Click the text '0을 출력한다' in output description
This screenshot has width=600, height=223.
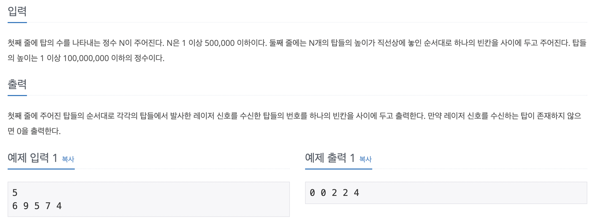[x=39, y=131]
